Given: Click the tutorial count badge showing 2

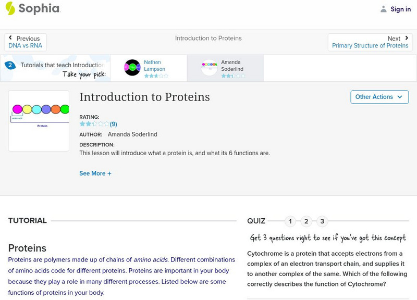Looking at the screenshot, I should click(10, 65).
